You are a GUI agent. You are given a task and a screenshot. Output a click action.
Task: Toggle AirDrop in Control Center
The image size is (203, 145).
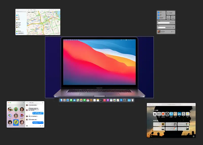[158, 18]
